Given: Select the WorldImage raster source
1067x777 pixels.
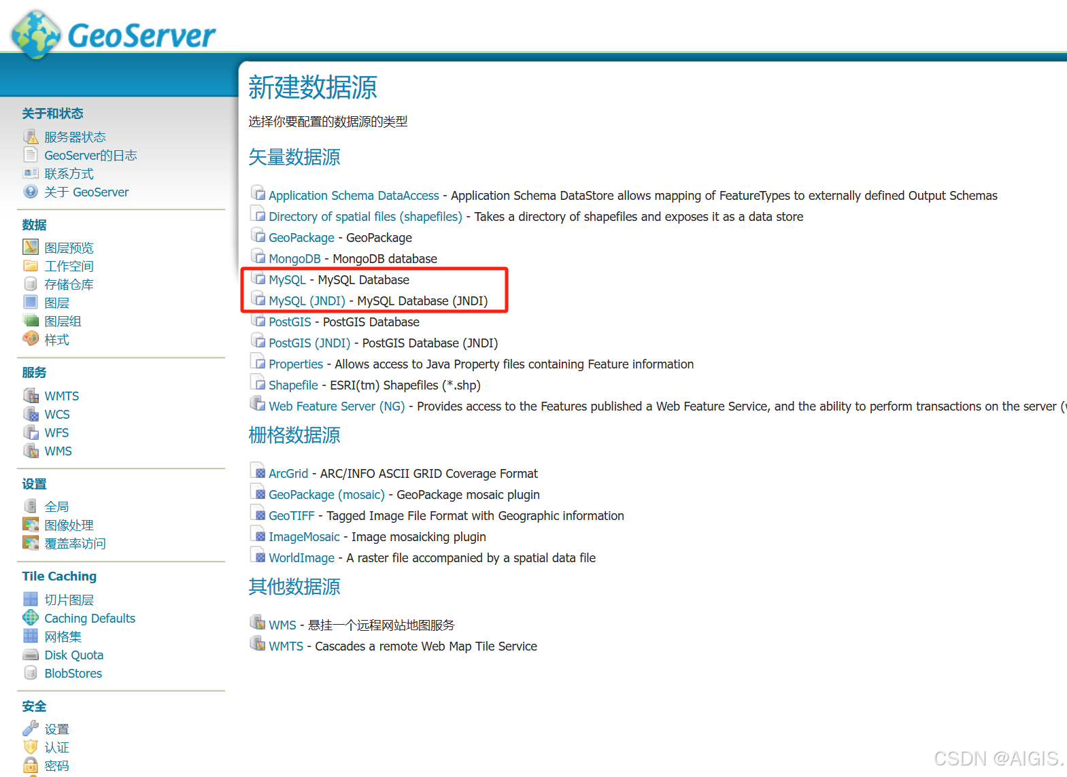Looking at the screenshot, I should (x=301, y=558).
